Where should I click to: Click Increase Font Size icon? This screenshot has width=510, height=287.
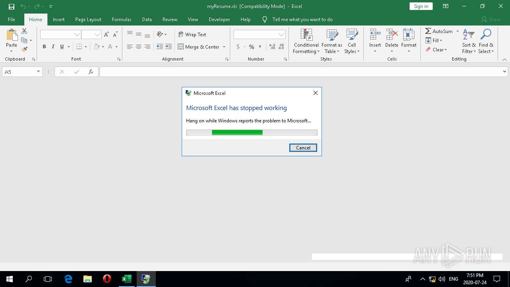click(106, 35)
